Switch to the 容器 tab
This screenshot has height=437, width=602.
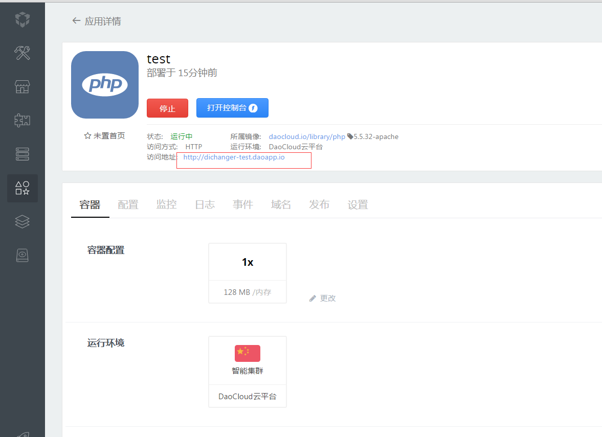click(90, 205)
